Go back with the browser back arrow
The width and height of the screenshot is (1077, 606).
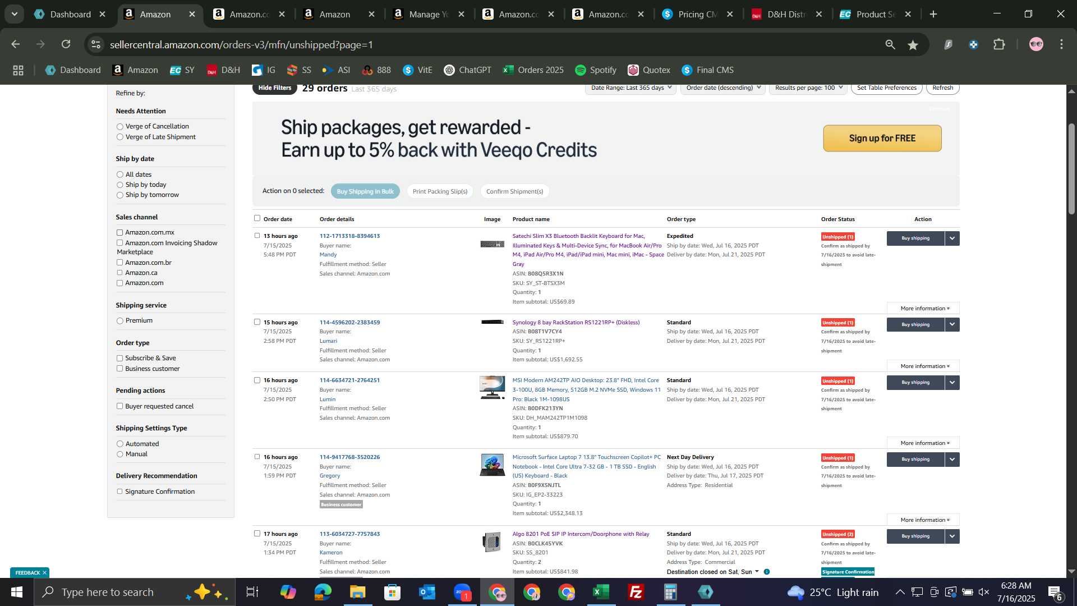16,44
